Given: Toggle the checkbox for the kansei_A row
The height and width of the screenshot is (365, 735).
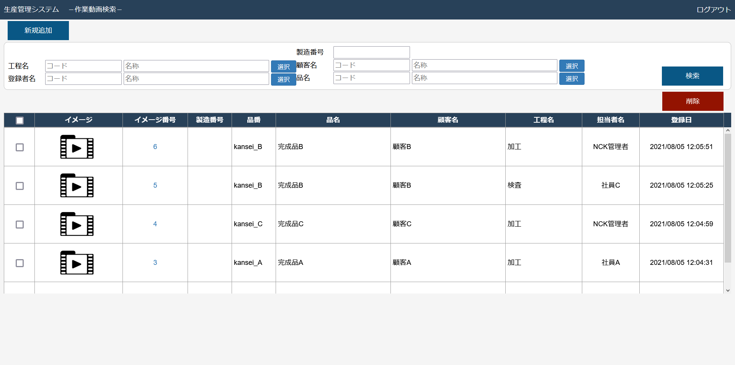Looking at the screenshot, I should [x=20, y=263].
